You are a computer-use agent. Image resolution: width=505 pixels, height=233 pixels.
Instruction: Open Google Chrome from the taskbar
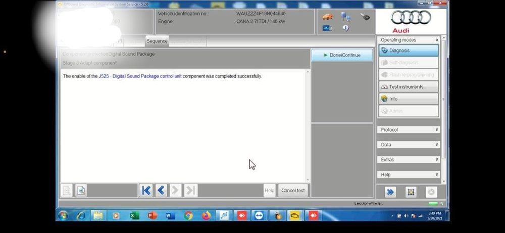188,215
